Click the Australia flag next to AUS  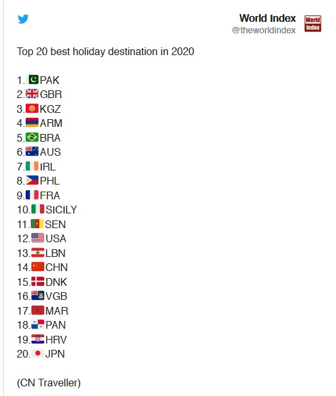(x=32, y=151)
